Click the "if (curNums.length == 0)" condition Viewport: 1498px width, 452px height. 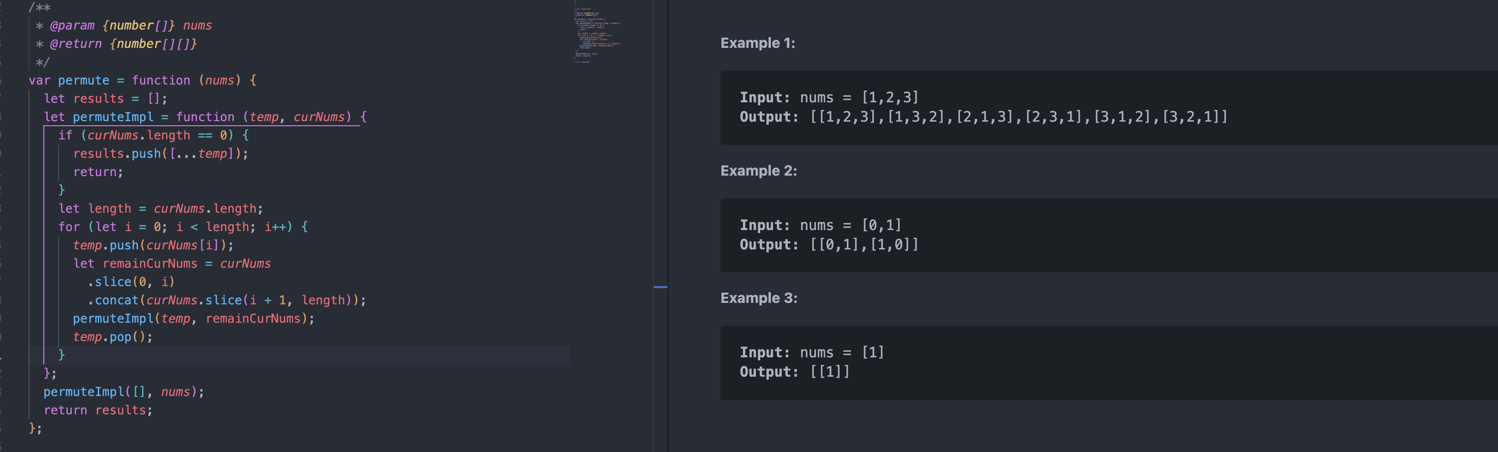coord(153,135)
